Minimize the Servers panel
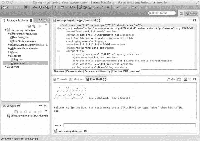This screenshot has width=200, height=141. point(41,106)
